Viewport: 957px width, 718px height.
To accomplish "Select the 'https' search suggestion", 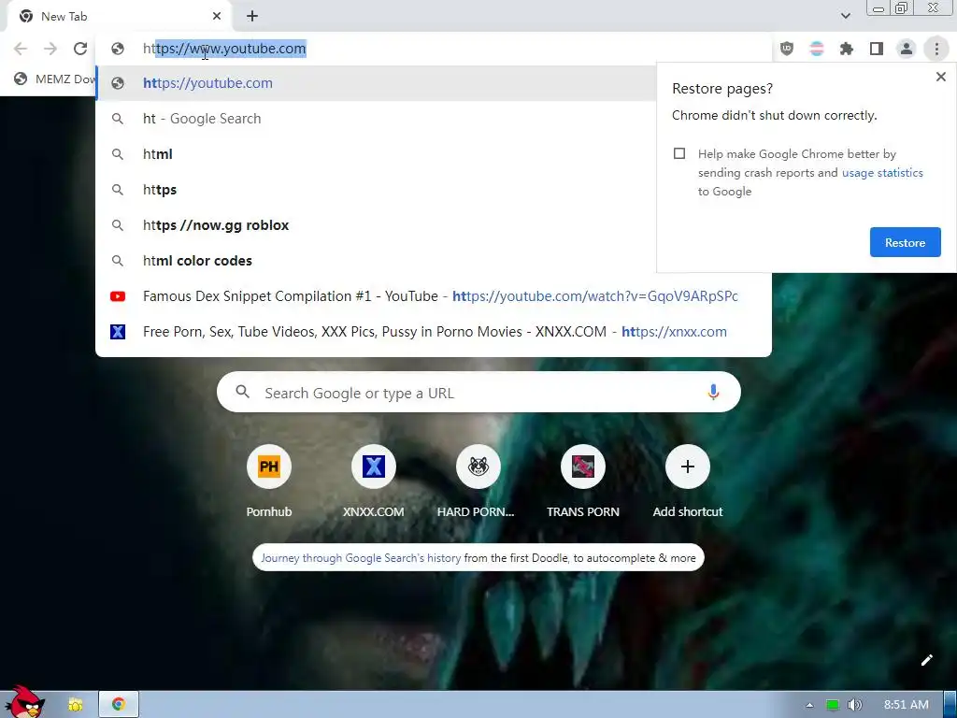I will tap(376, 189).
